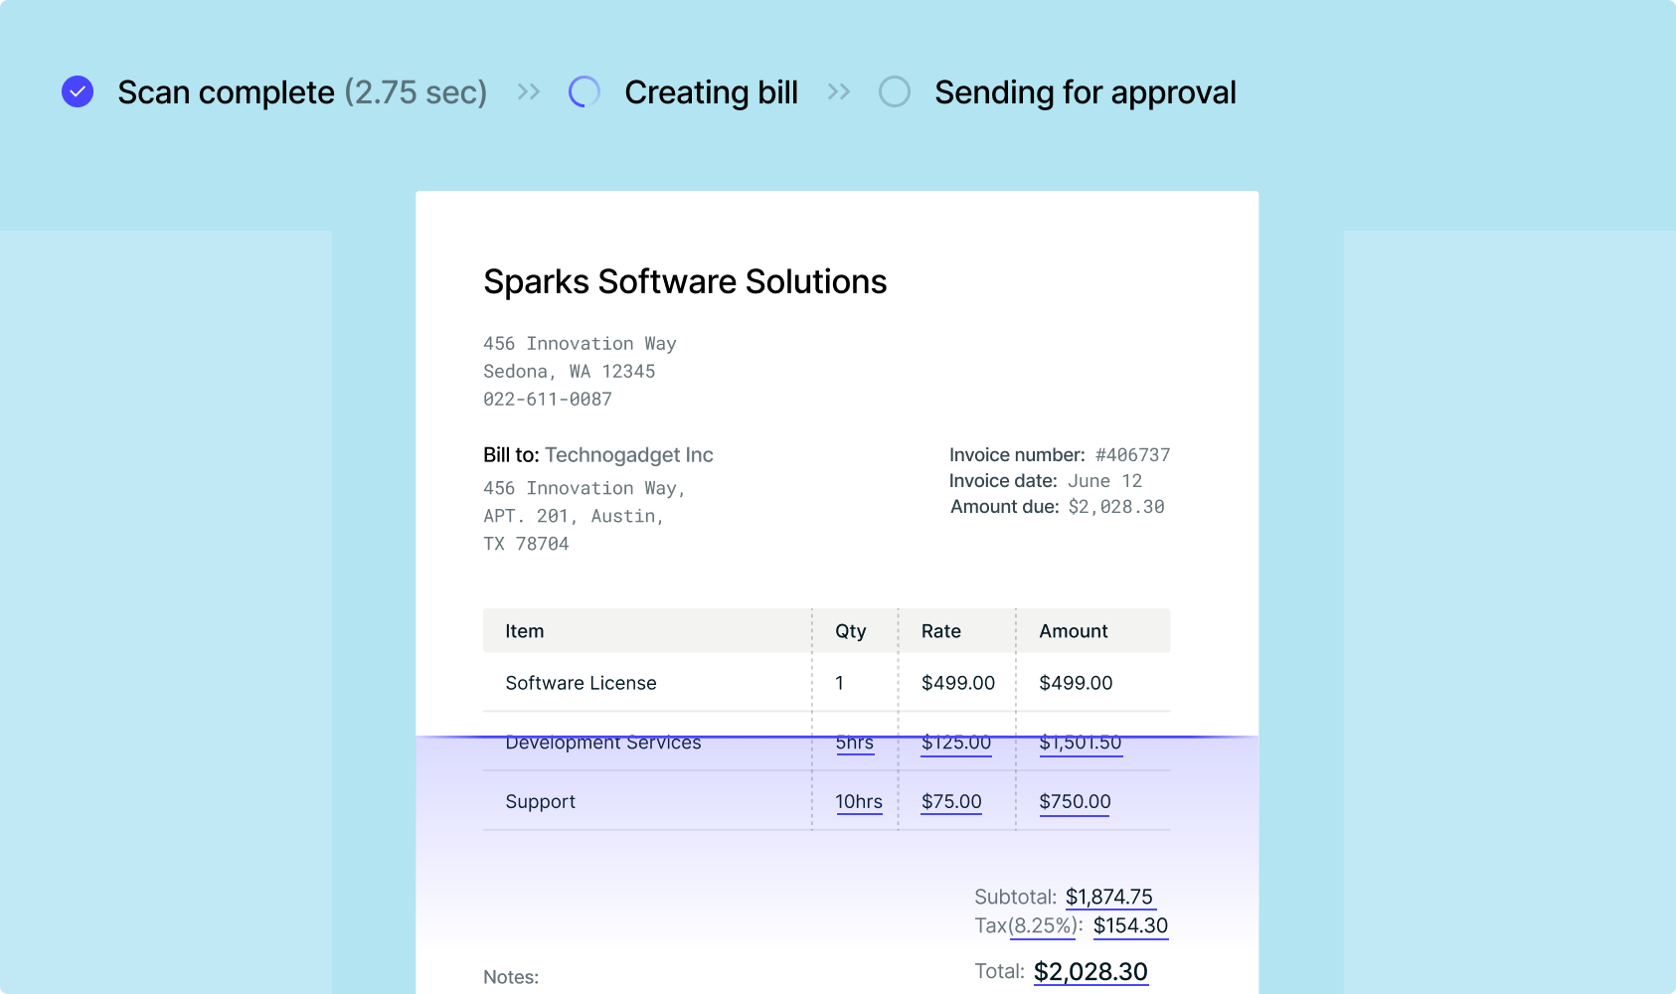Click the invoice number #406737
1676x994 pixels.
[1132, 455]
